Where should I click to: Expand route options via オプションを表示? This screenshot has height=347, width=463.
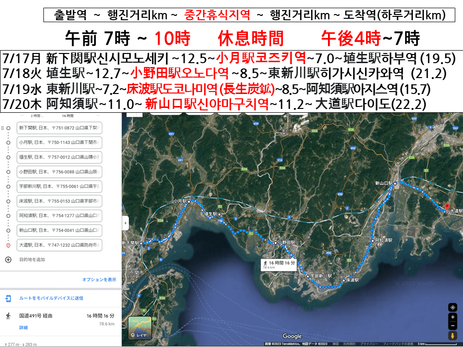coord(99,280)
